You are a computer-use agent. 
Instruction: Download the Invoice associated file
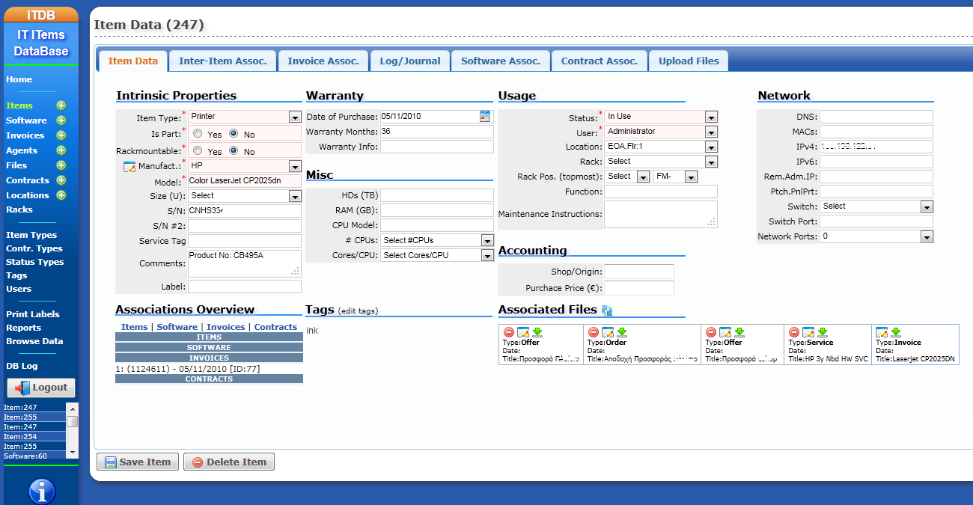pyautogui.click(x=895, y=332)
